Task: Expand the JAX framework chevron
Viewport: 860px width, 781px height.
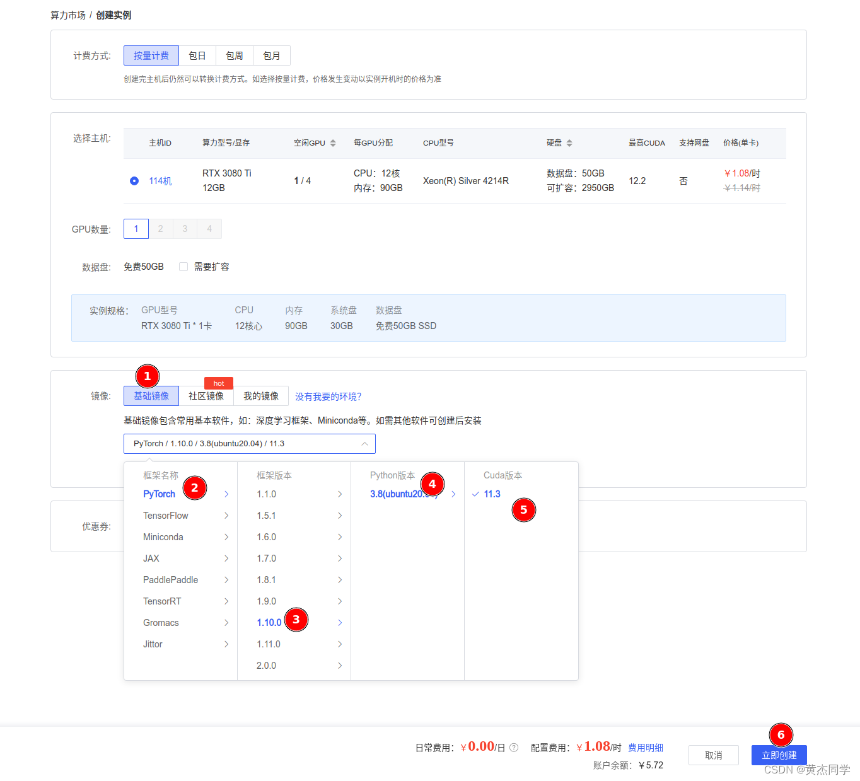Action: coord(226,558)
